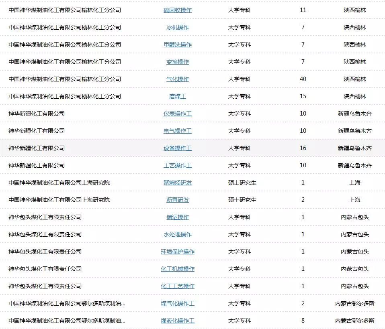Open the 化工工艺操作 job link
Screen dimensions: 385x329
tap(178, 286)
